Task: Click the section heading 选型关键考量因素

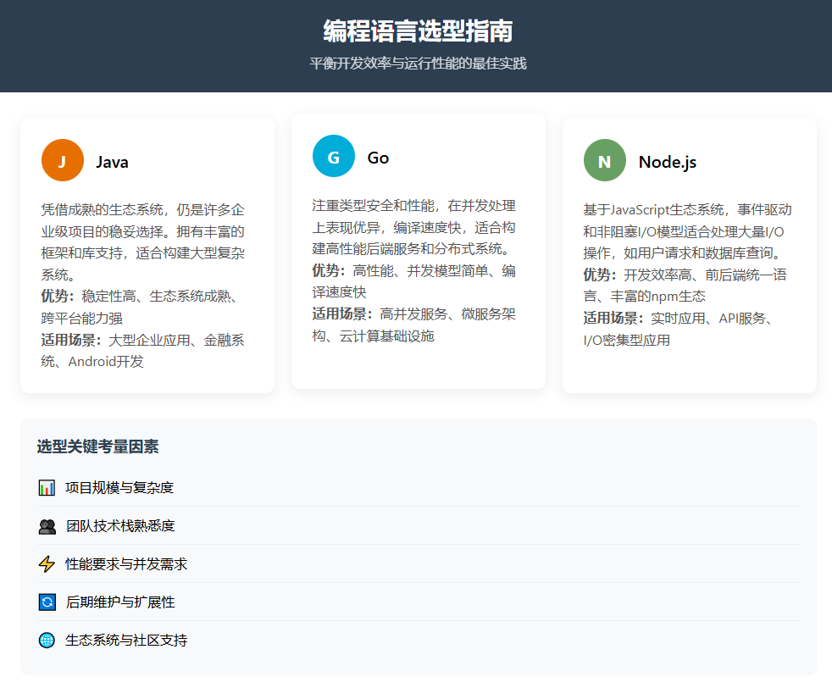Action: pos(97,447)
